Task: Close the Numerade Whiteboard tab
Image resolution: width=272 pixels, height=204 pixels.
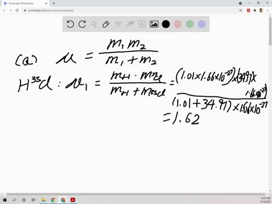Action: click(x=46, y=3)
